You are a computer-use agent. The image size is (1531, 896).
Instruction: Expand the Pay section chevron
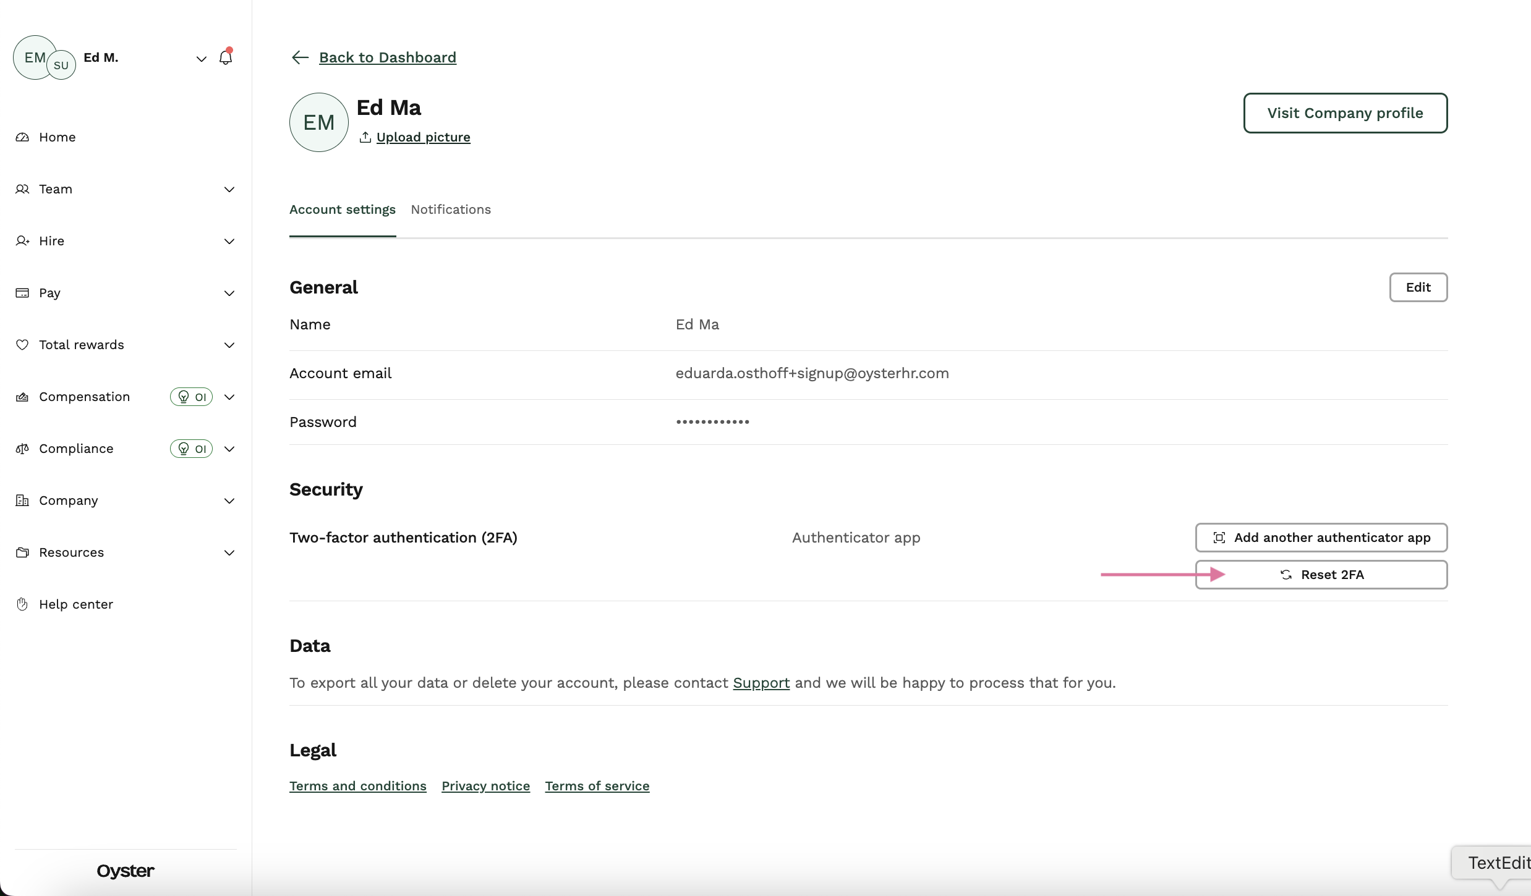(x=229, y=293)
